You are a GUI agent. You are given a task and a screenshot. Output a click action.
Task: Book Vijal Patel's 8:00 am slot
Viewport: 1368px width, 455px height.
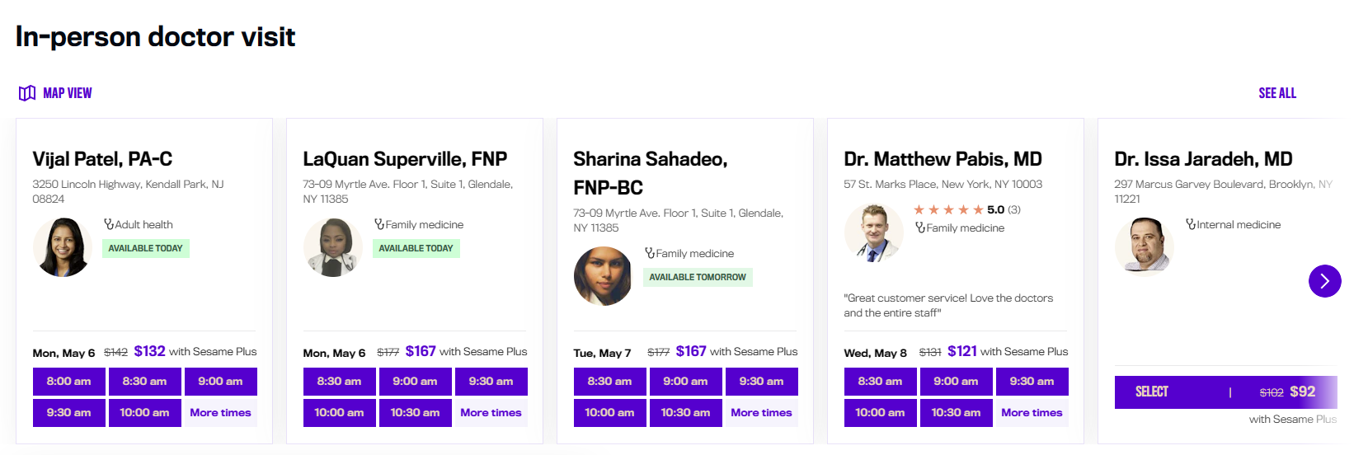click(x=69, y=382)
